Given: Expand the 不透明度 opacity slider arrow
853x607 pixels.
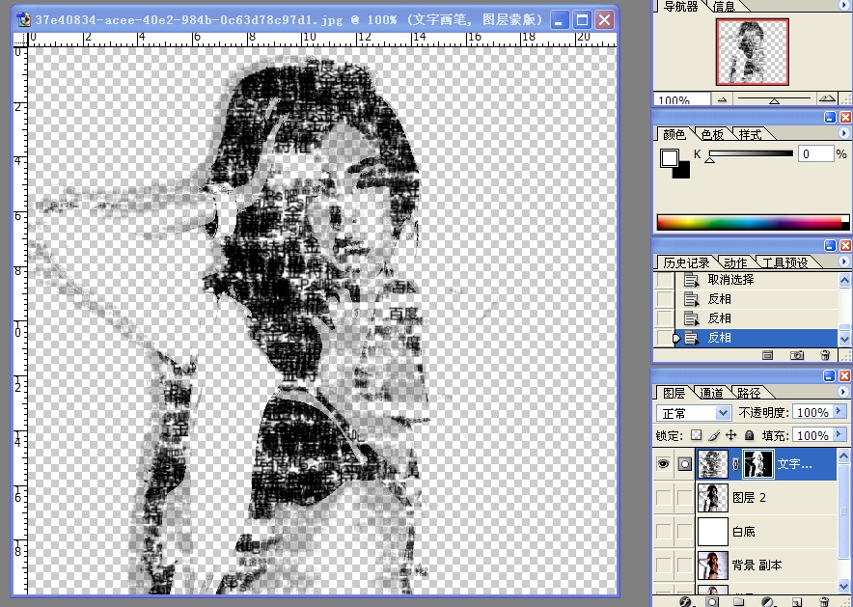Looking at the screenshot, I should 839,412.
